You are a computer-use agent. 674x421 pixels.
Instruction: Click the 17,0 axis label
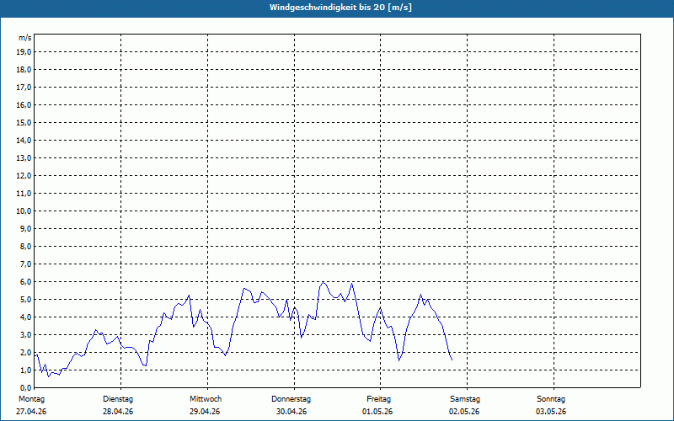coord(24,88)
